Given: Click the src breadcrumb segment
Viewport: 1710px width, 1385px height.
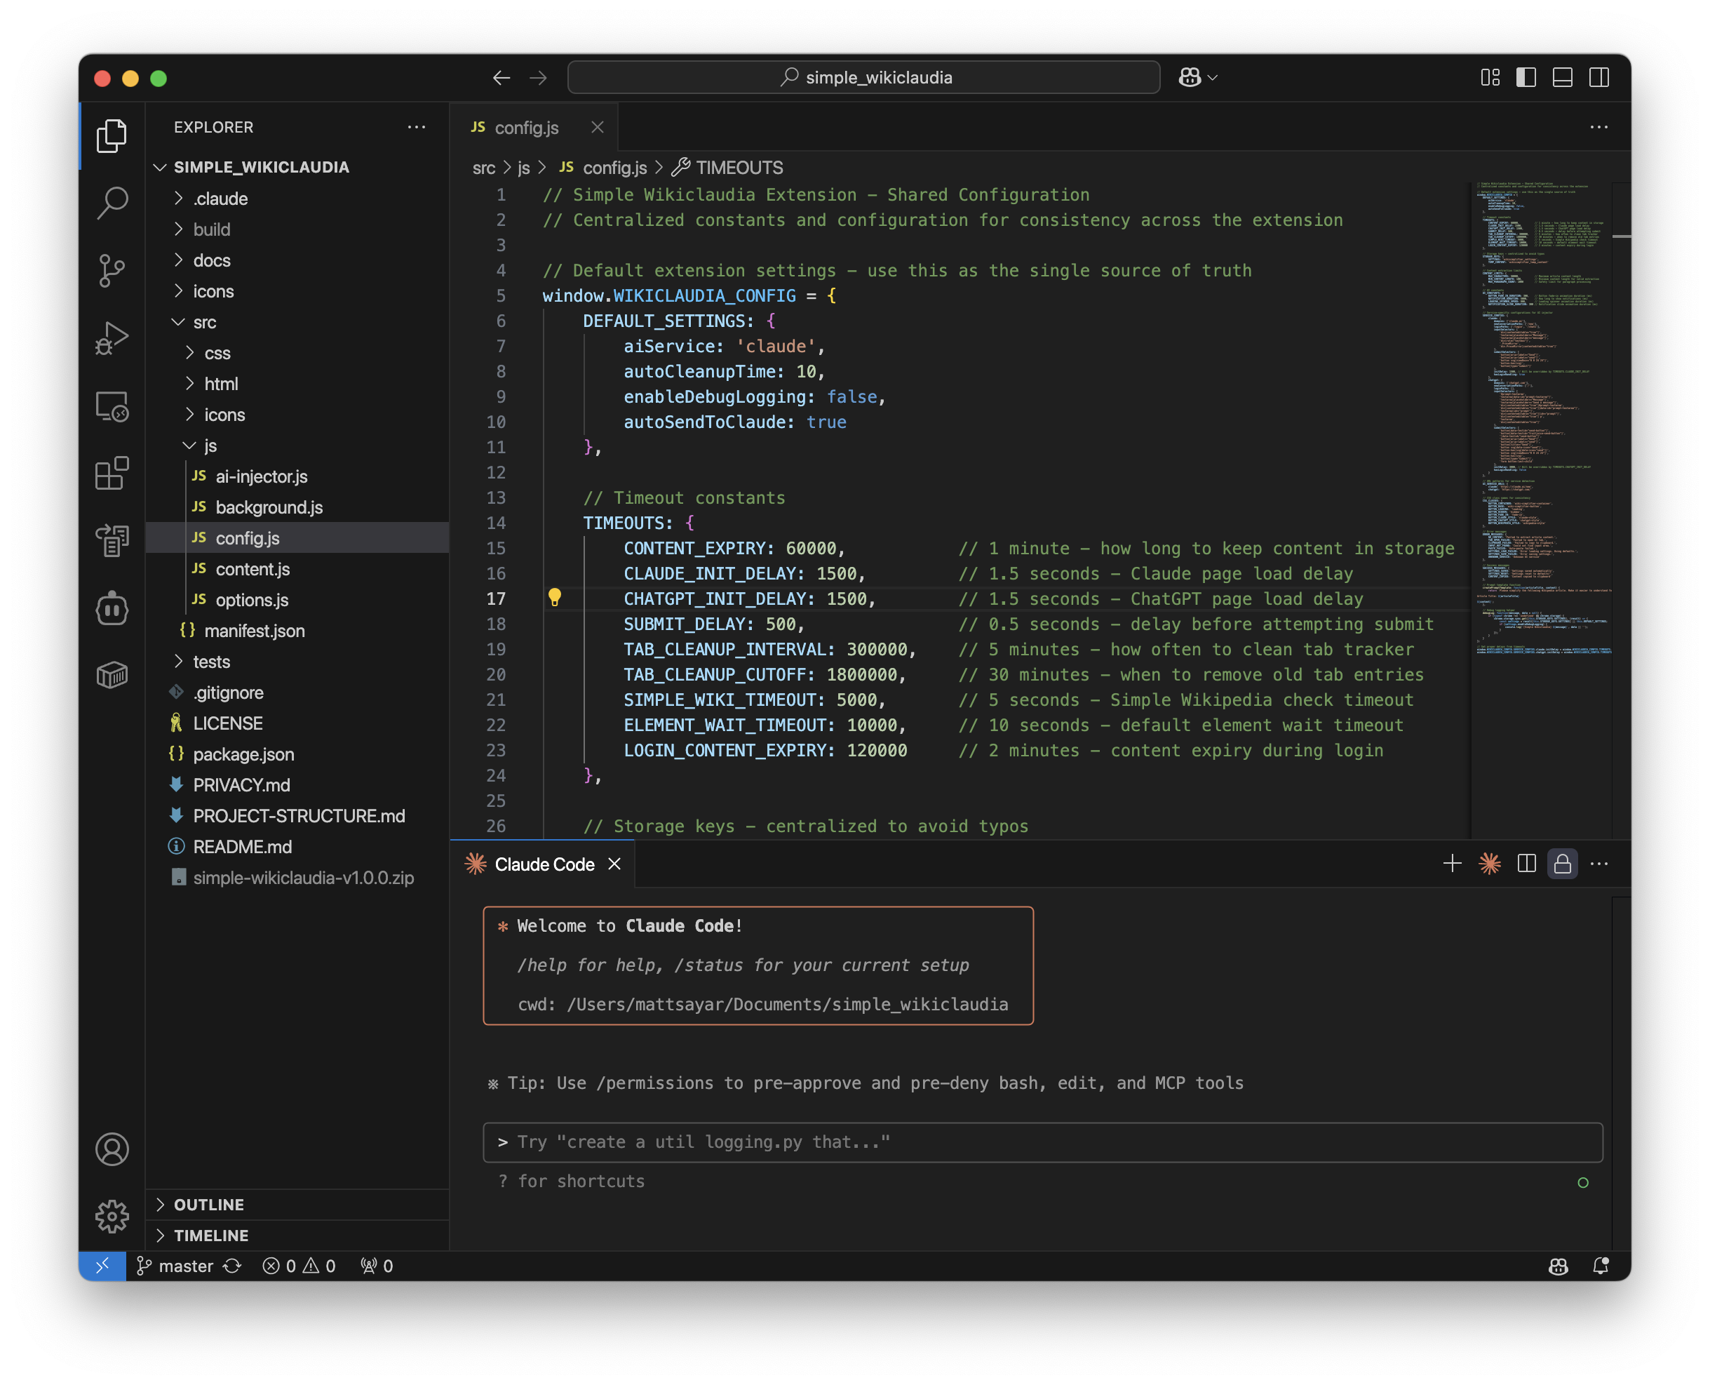Looking at the screenshot, I should point(483,168).
